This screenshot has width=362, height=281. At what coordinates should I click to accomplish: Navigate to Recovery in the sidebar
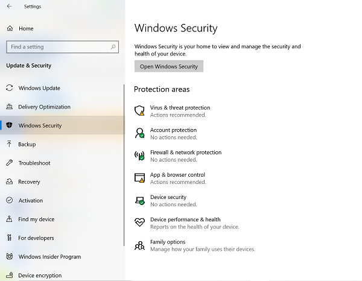[x=29, y=182]
